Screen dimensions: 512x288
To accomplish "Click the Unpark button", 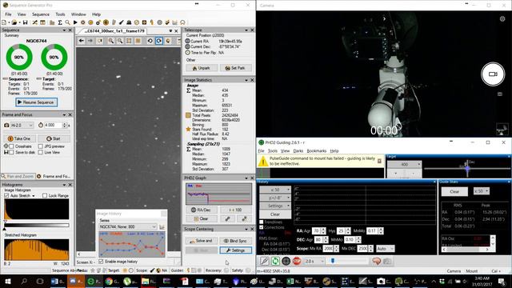I will (202, 68).
